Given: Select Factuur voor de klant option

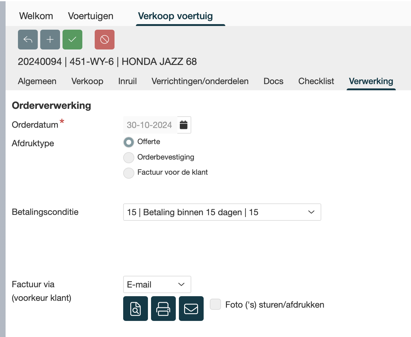Looking at the screenshot, I should tap(129, 173).
